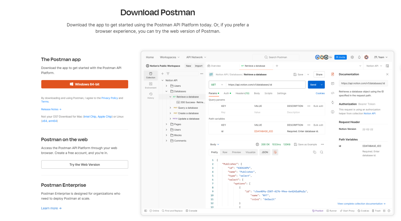Toggle sidebar icon in bottom status bar
Viewport: 401px width, 221px height.
[146, 211]
